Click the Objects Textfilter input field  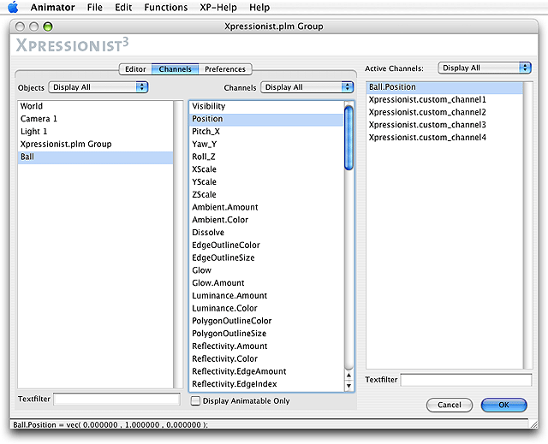(116, 399)
